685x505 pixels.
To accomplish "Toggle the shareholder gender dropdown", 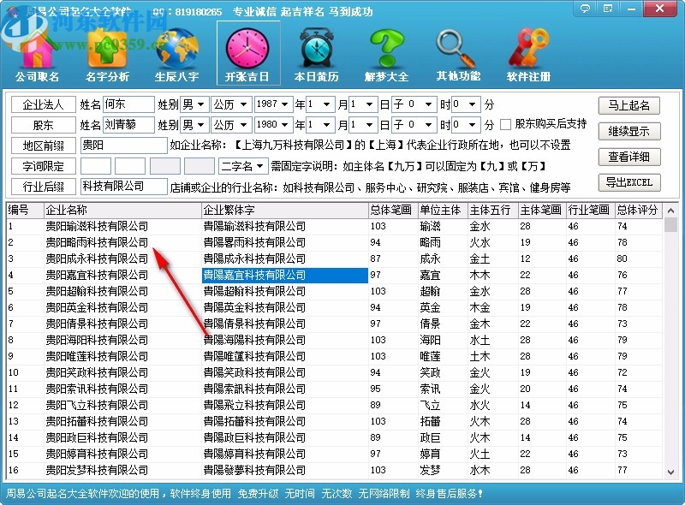I will [x=195, y=125].
